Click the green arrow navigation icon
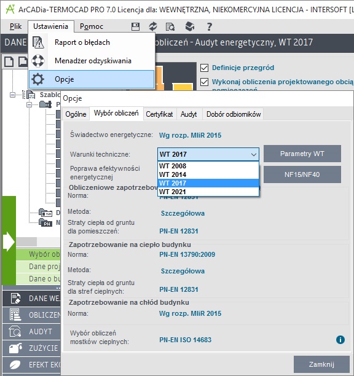The image size is (354, 376). click(x=9, y=241)
